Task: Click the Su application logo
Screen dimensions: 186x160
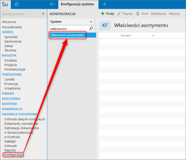Action: coord(5,4)
